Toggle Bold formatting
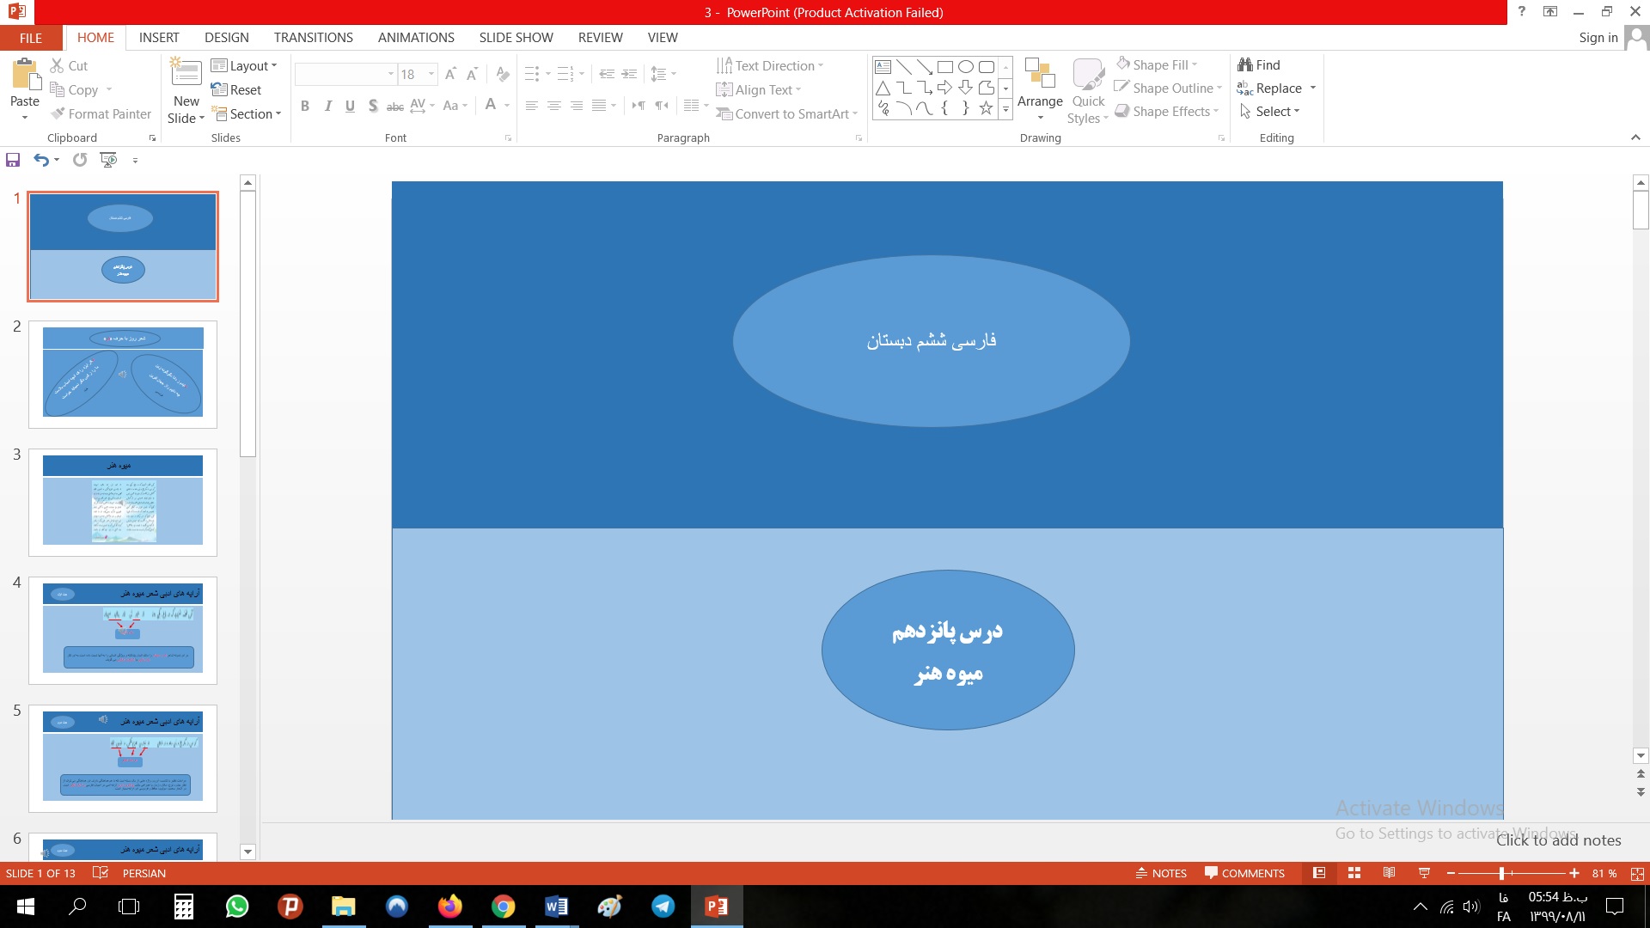Viewport: 1650px width, 928px height. click(305, 106)
